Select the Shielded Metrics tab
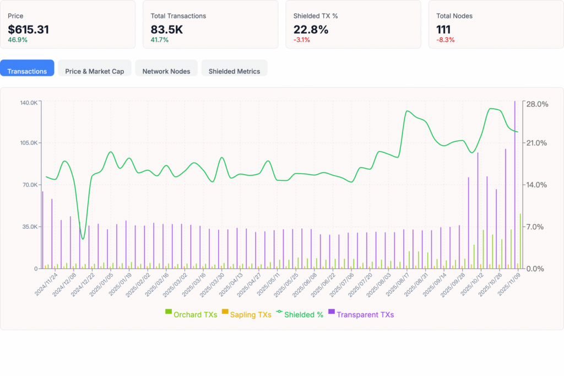564x376 pixels. click(x=234, y=71)
